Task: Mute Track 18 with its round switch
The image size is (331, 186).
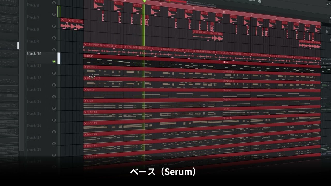Action: [x=54, y=155]
